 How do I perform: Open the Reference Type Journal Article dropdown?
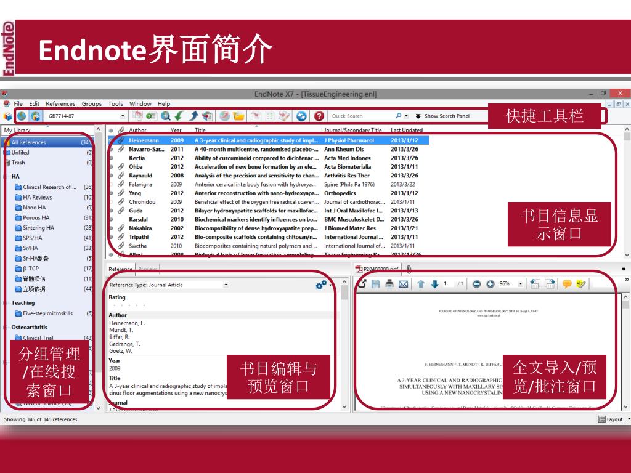226,285
